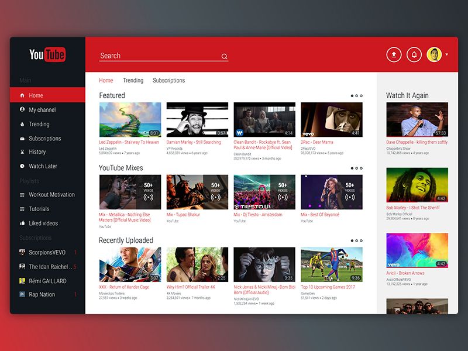Click the YouTube logo
The width and height of the screenshot is (468, 351).
(47, 54)
